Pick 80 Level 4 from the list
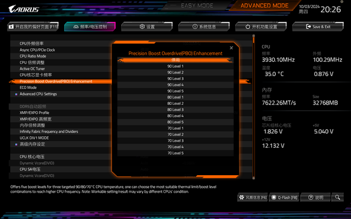The height and width of the screenshot is (219, 351). [x=175, y=116]
